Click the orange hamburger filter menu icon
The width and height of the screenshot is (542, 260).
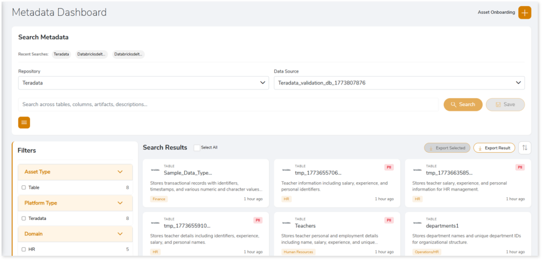pyautogui.click(x=24, y=123)
